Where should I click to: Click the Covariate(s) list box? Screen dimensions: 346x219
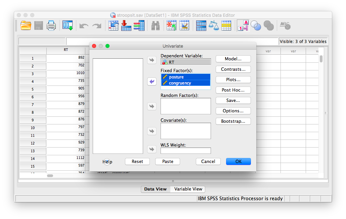tap(185, 131)
